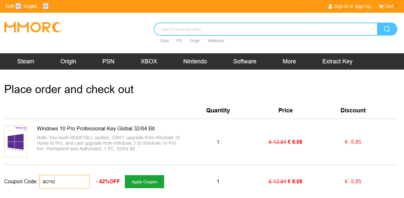Open the More menu

(x=289, y=61)
